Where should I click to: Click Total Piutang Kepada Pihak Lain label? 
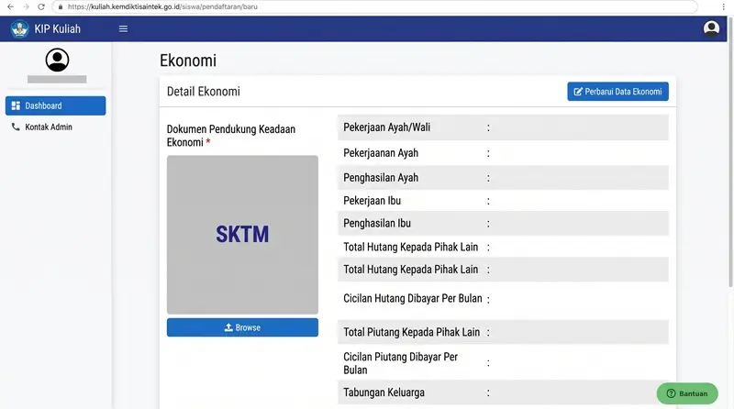point(412,332)
